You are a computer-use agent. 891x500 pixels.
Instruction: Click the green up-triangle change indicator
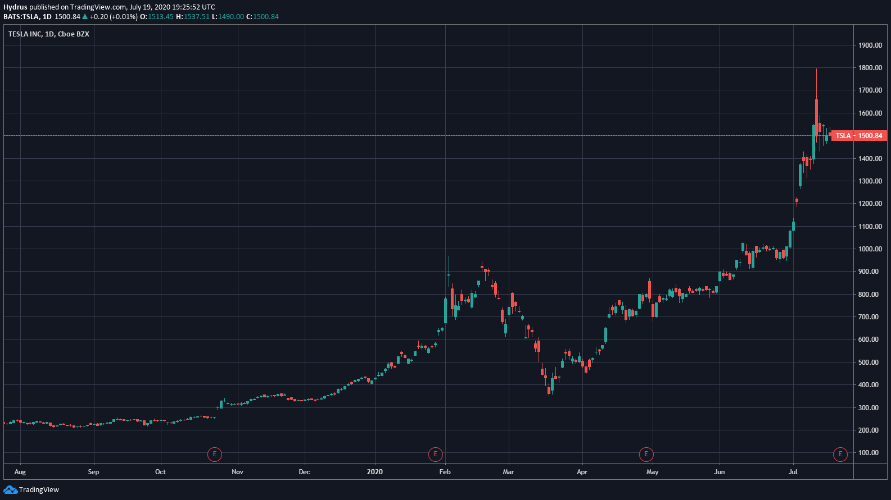tap(85, 17)
